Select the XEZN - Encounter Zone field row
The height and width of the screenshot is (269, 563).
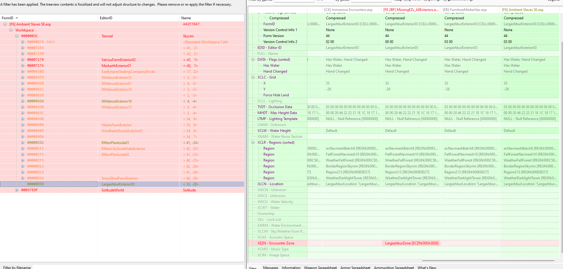(x=404, y=243)
